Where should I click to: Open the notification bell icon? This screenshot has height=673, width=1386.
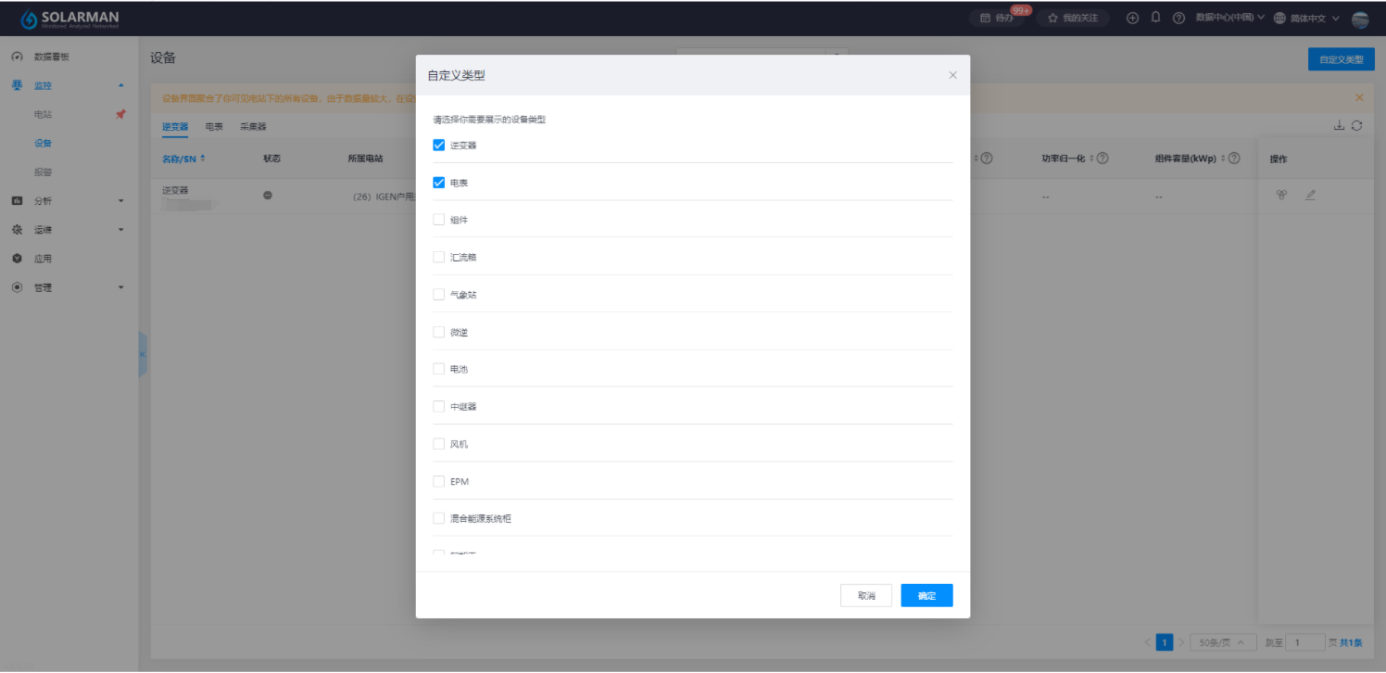pyautogui.click(x=1155, y=18)
